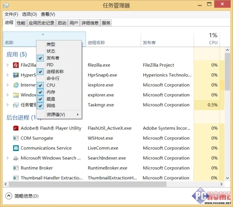Viewport: 233px width, 207px height.
Task: Expand Microsoft Windows Search process group
Action: (x=8, y=158)
